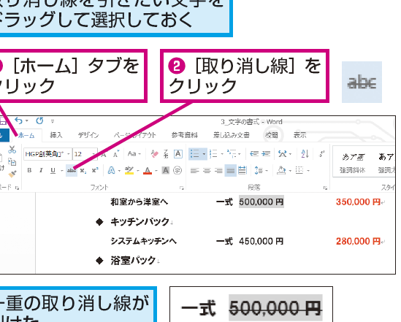The width and height of the screenshot is (401, 322).
Task: Open the highlight color dropdown arrow
Action: pyautogui.click(x=137, y=171)
